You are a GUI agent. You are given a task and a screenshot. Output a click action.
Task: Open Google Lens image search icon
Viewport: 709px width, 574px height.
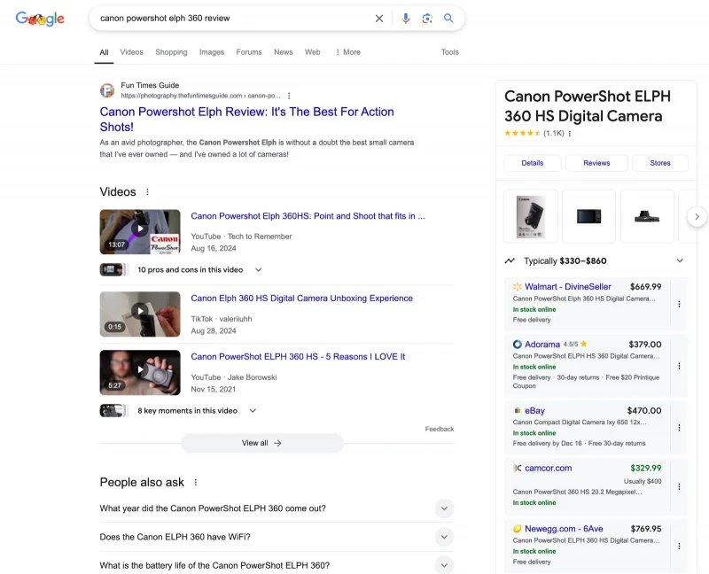427,18
